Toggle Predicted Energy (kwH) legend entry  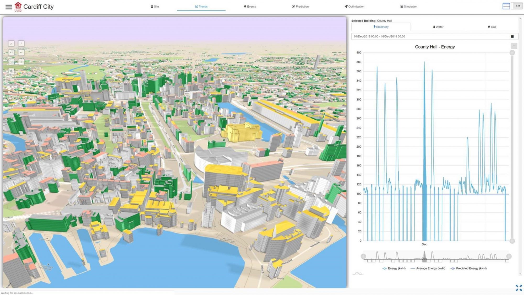[x=468, y=268]
